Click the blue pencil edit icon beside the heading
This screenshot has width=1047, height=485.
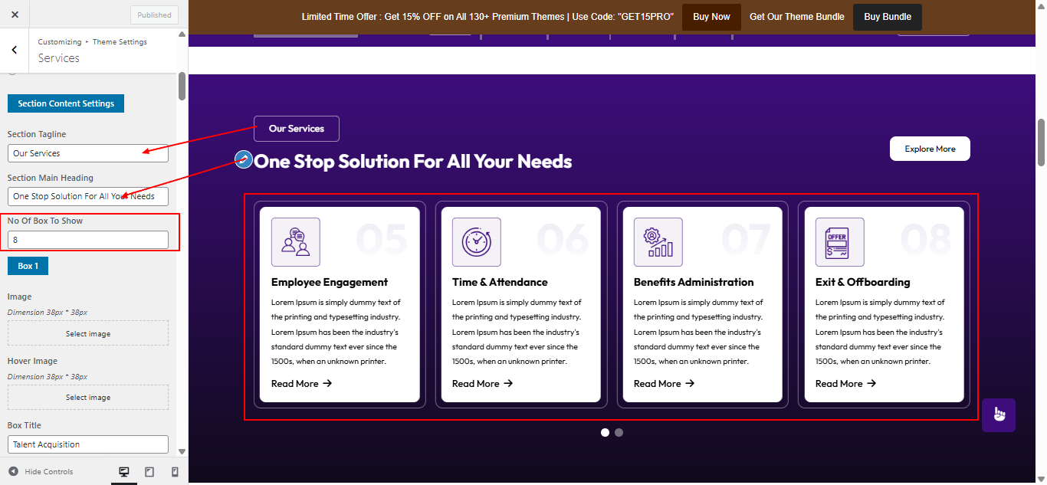point(242,161)
